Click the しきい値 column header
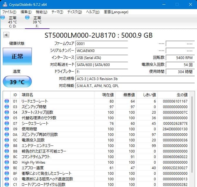 click(x=147, y=95)
